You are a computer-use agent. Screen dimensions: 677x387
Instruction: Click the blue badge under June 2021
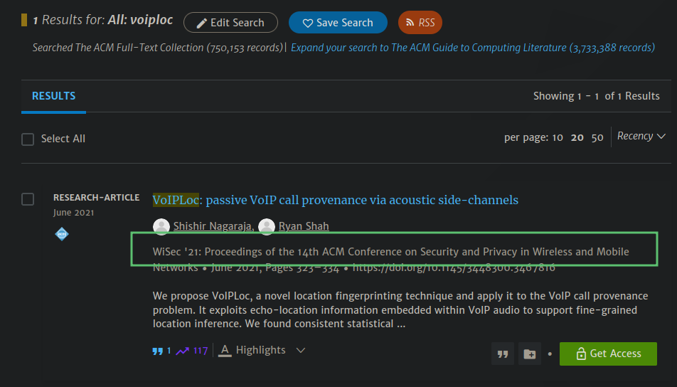[x=62, y=234]
